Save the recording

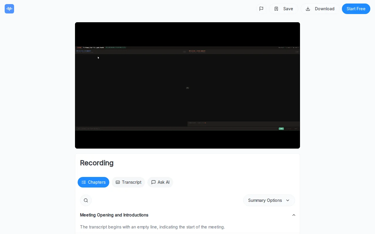[x=284, y=9]
